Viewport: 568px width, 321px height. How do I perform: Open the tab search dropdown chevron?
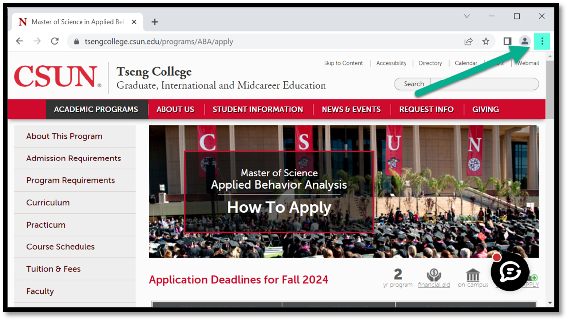click(467, 16)
